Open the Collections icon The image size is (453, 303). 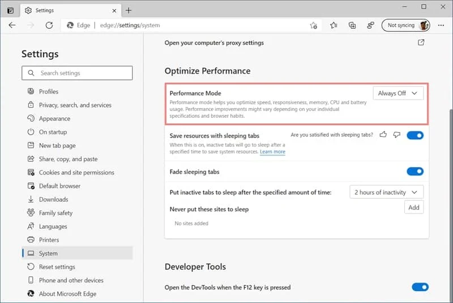pos(352,25)
